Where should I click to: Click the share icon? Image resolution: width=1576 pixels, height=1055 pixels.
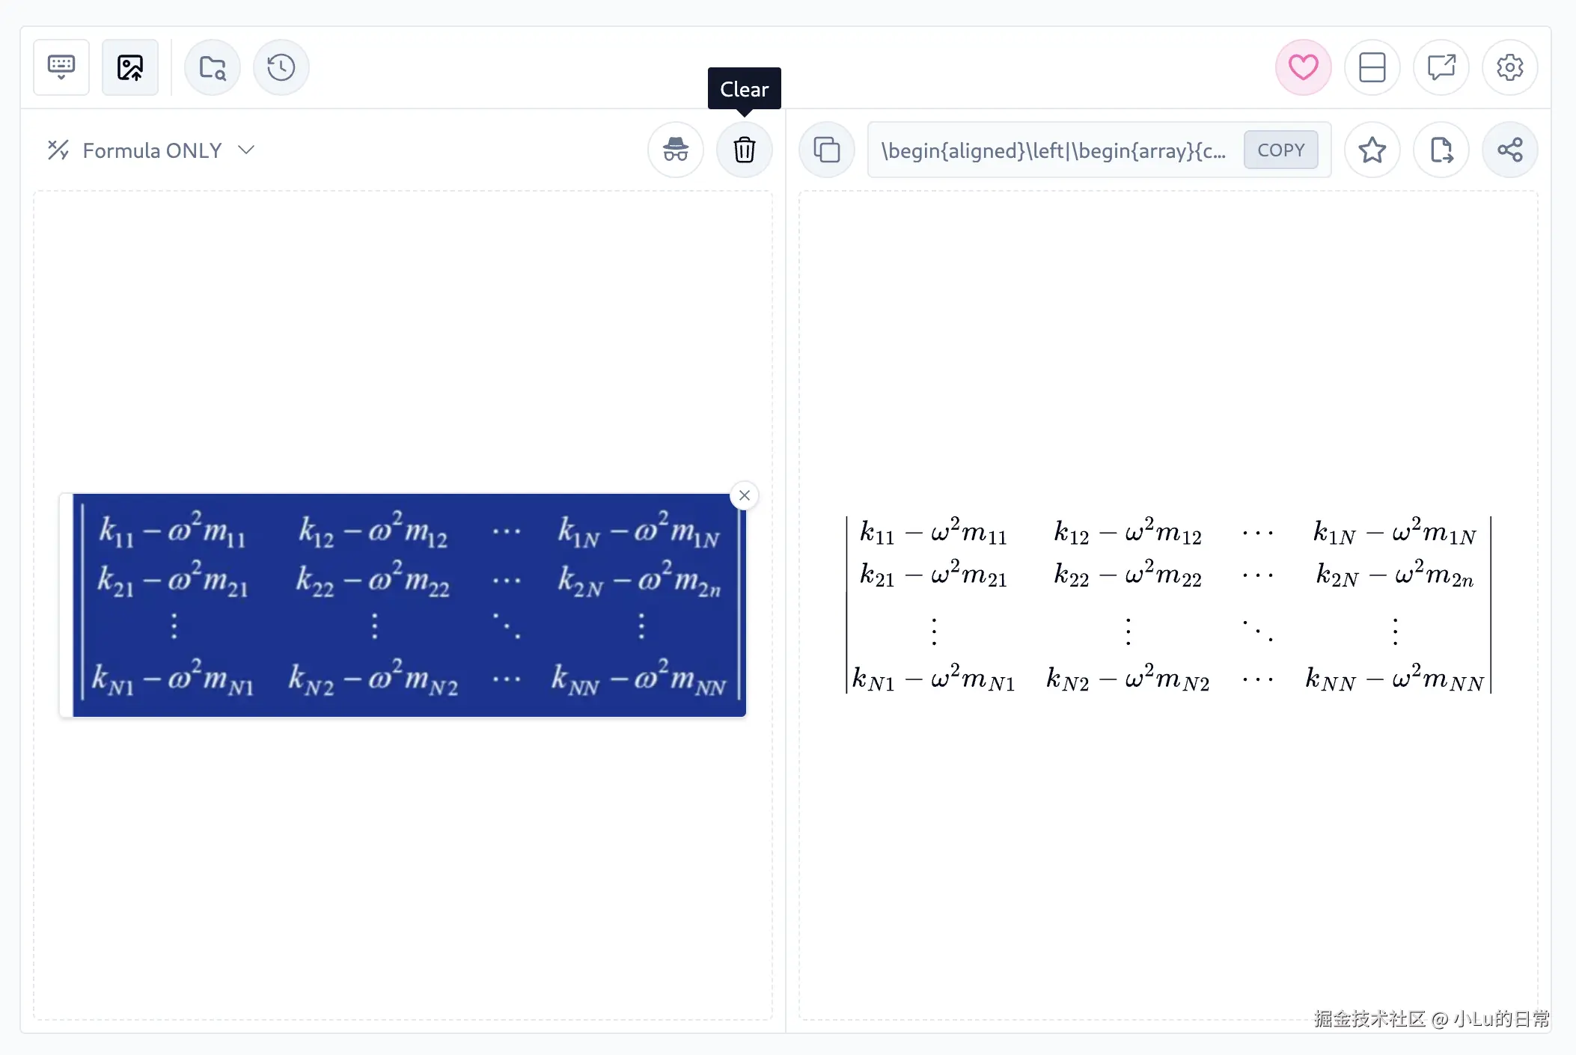1509,150
